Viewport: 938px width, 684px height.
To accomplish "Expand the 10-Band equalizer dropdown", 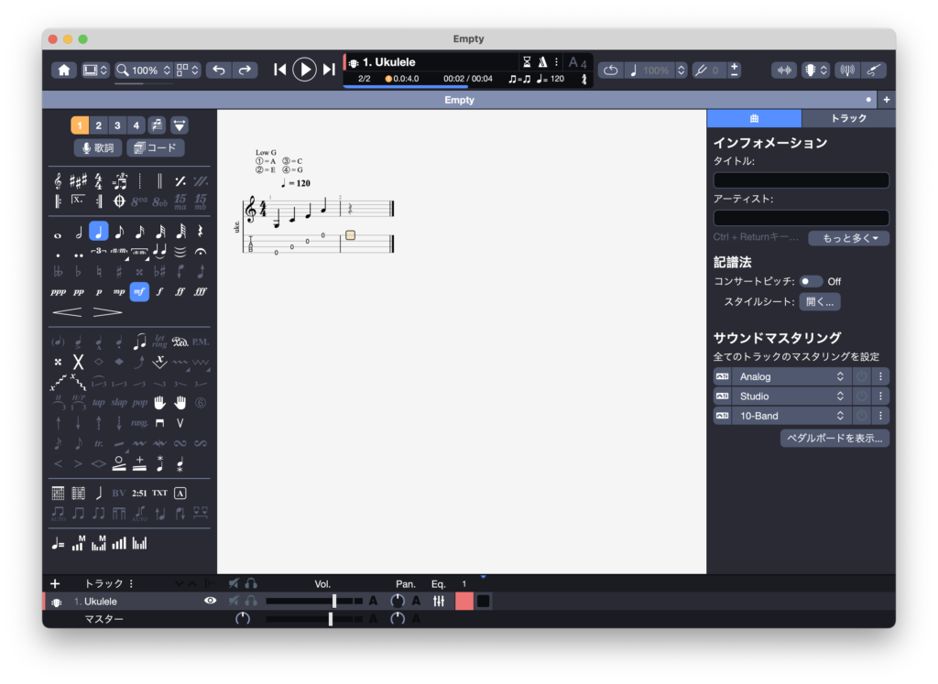I will [791, 416].
